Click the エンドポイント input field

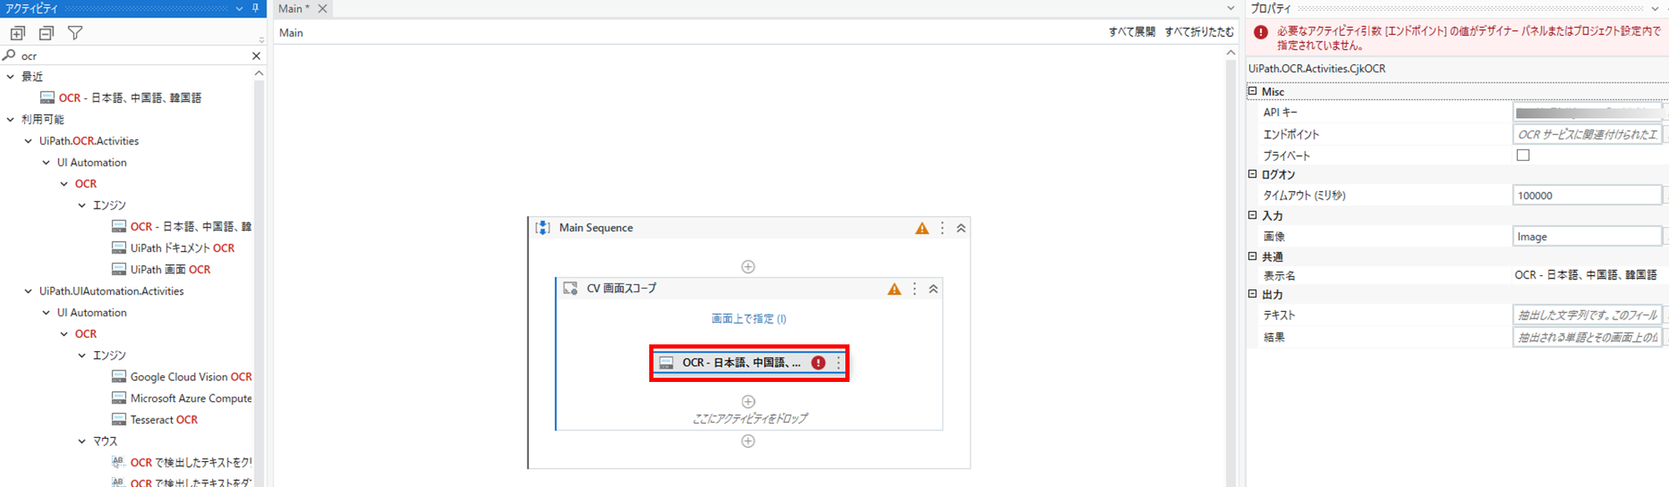[x=1587, y=133]
